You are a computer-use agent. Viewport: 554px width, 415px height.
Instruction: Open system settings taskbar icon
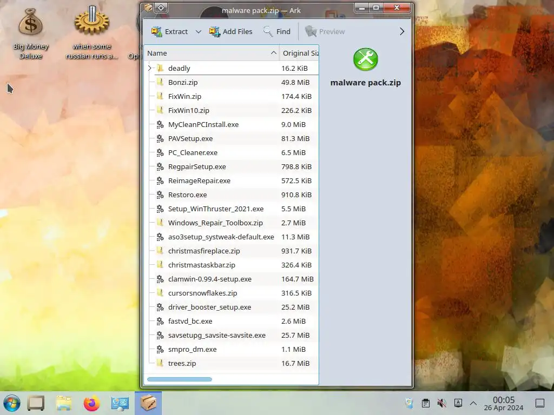(x=120, y=403)
